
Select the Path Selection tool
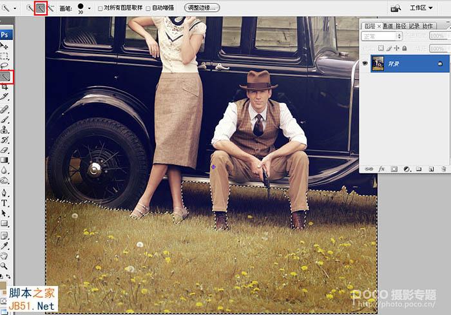[5, 213]
